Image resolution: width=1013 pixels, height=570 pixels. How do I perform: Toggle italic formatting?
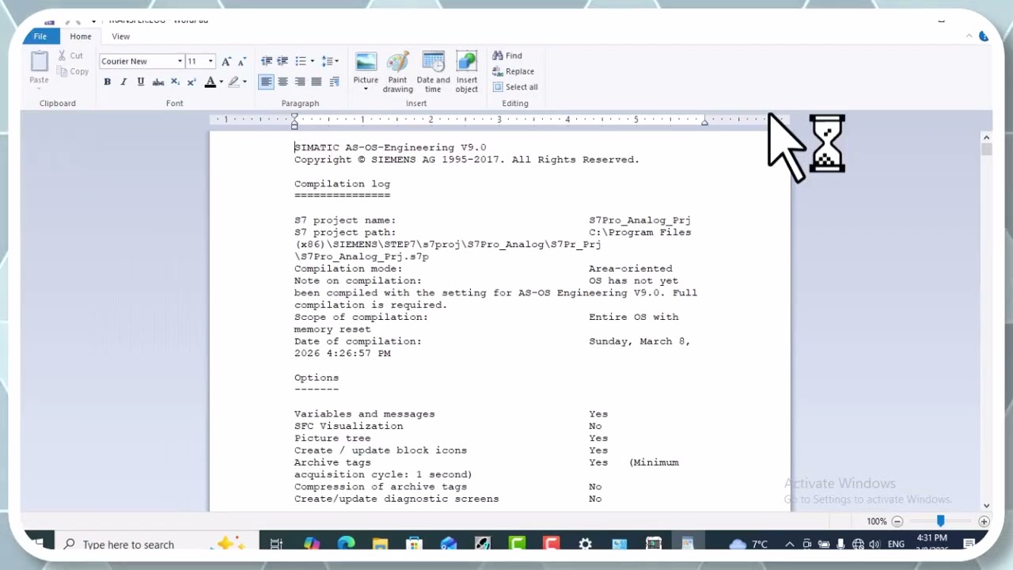pos(123,82)
